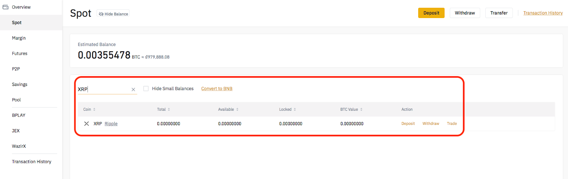This screenshot has width=568, height=179.
Task: Click the Estimated Balance label
Action: click(x=97, y=45)
